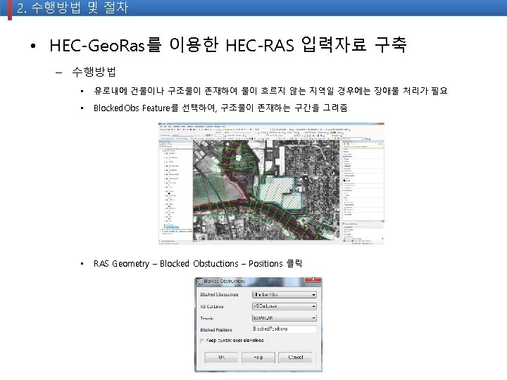Click the 수행방법 subheading text
Screen dimensions: 507x380
tap(94, 71)
